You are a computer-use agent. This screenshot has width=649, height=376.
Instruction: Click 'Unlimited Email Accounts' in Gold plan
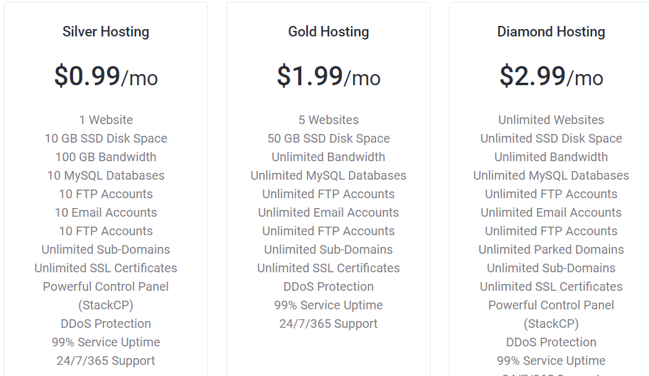pos(329,212)
